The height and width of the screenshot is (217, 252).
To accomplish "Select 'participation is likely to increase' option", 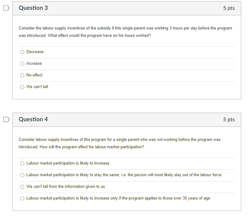I will (x=22, y=163).
